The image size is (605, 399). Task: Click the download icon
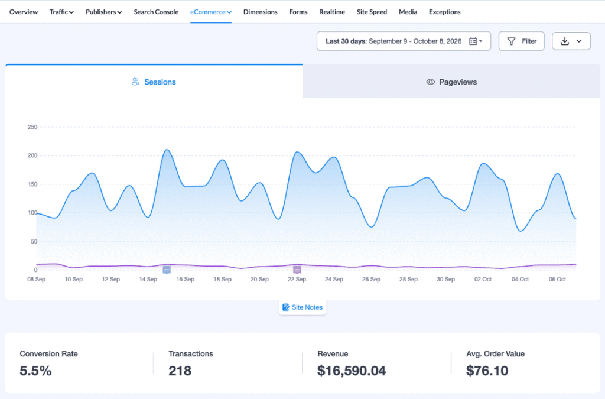[565, 41]
